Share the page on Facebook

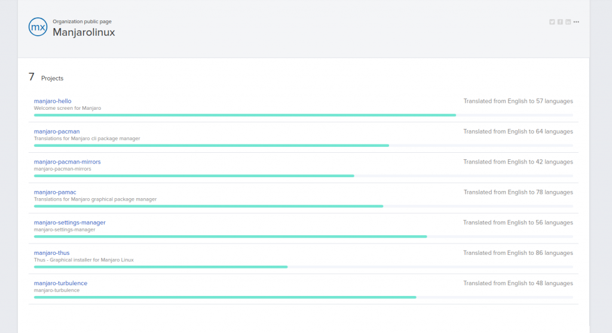pos(560,22)
